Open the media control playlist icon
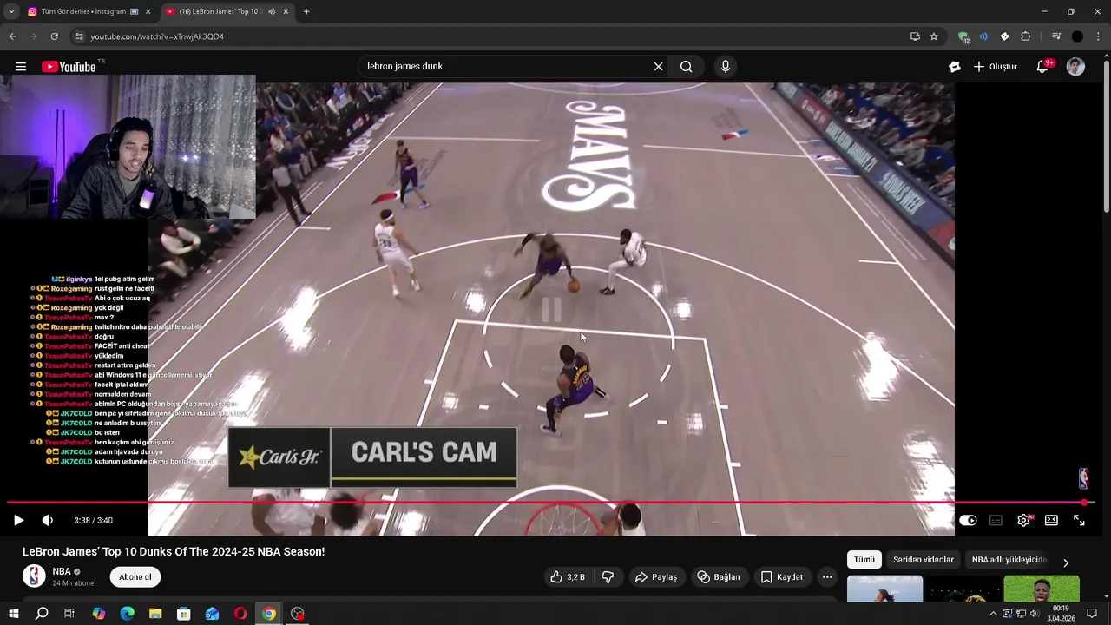The width and height of the screenshot is (1111, 625). click(1056, 36)
